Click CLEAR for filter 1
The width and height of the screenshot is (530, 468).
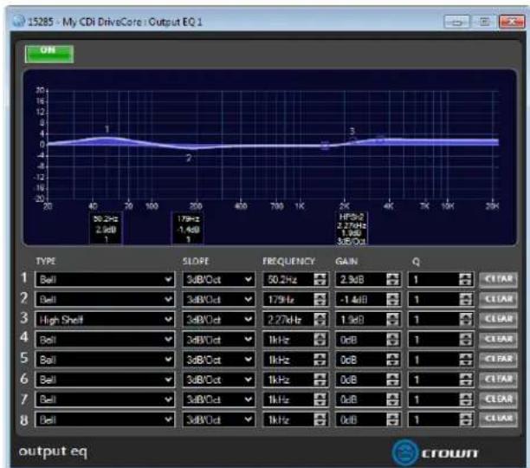pos(498,280)
